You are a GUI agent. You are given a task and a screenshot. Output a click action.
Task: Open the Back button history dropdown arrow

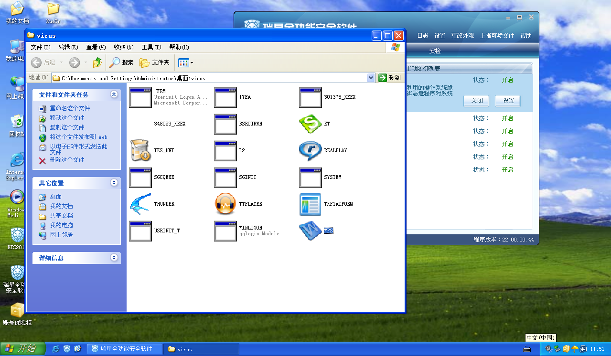point(61,63)
